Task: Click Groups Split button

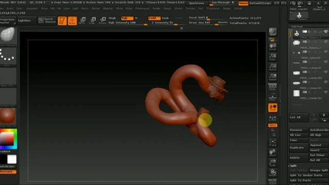Action: point(319,170)
